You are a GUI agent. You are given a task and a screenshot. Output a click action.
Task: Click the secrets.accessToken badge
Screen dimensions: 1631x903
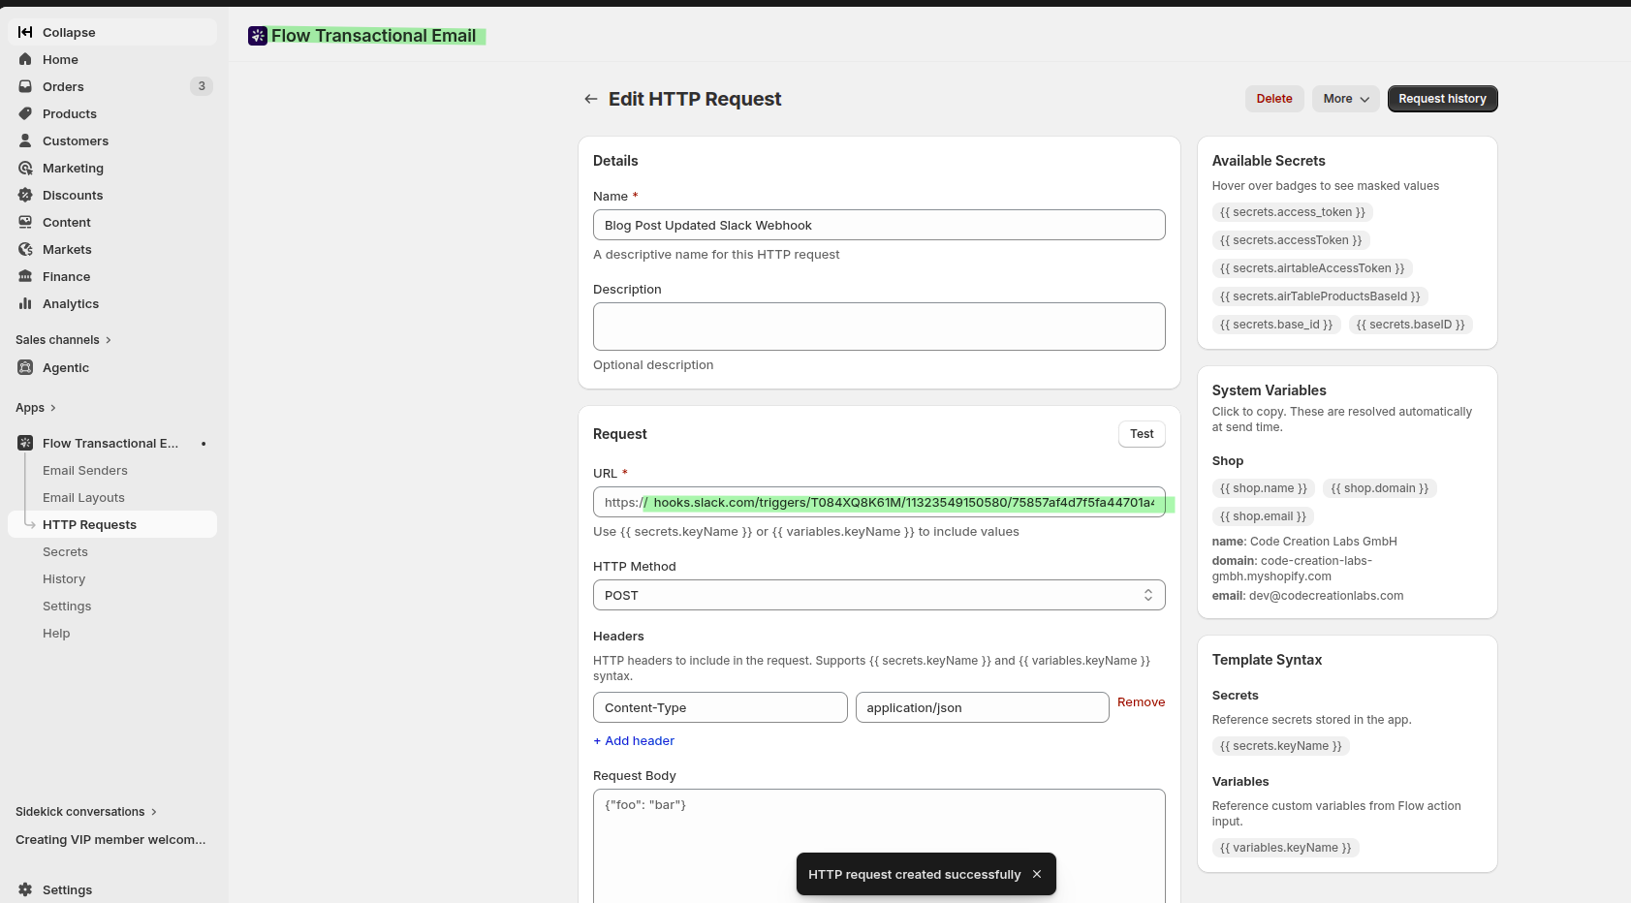click(x=1290, y=240)
